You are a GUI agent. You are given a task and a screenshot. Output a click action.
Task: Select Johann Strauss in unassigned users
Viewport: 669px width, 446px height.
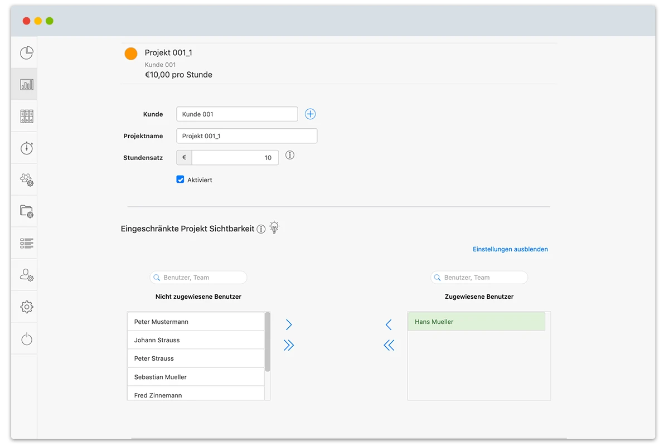pyautogui.click(x=196, y=340)
